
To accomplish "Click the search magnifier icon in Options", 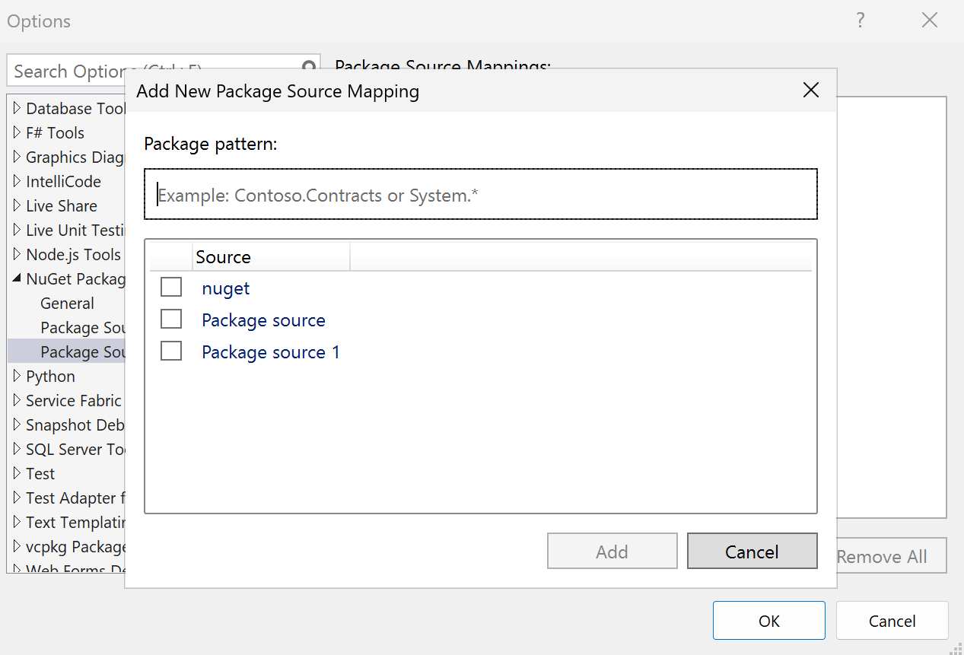I will [x=309, y=67].
